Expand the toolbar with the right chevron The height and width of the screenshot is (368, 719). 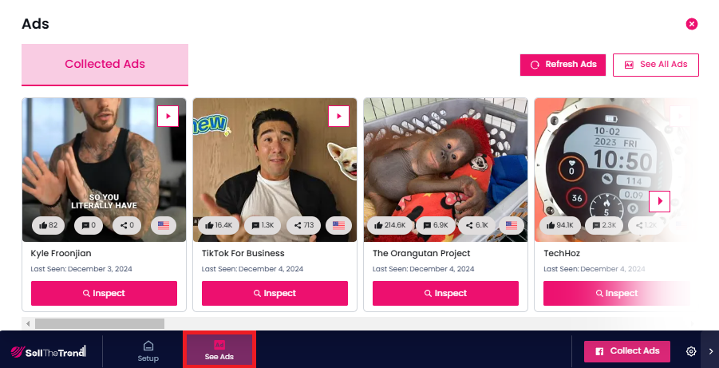[x=711, y=351]
